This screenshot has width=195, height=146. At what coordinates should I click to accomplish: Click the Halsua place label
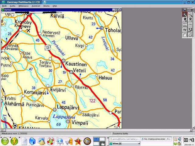tap(105, 78)
